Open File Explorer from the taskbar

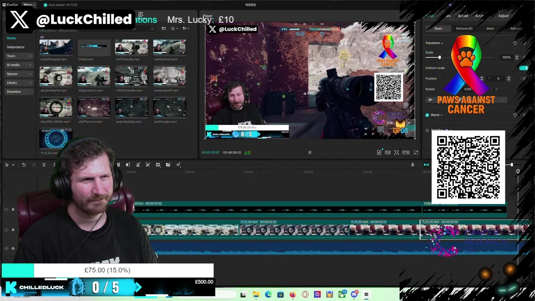(256, 294)
